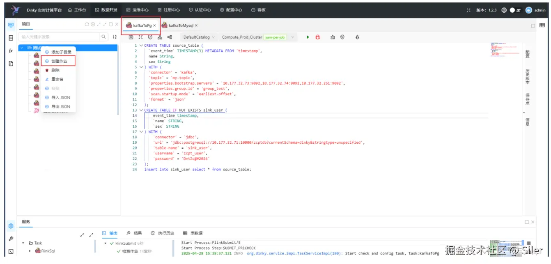This screenshot has width=551, height=264.
Task: Choose 导出 JSON from context menu
Action: (58, 106)
